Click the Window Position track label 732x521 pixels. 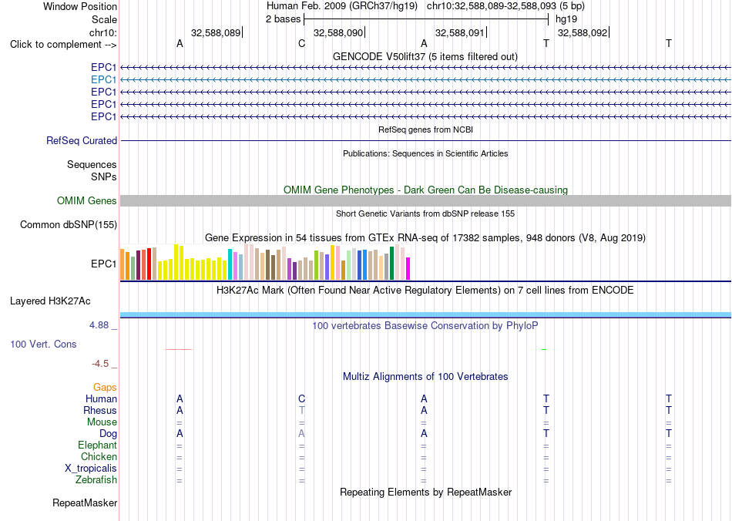[x=80, y=6]
